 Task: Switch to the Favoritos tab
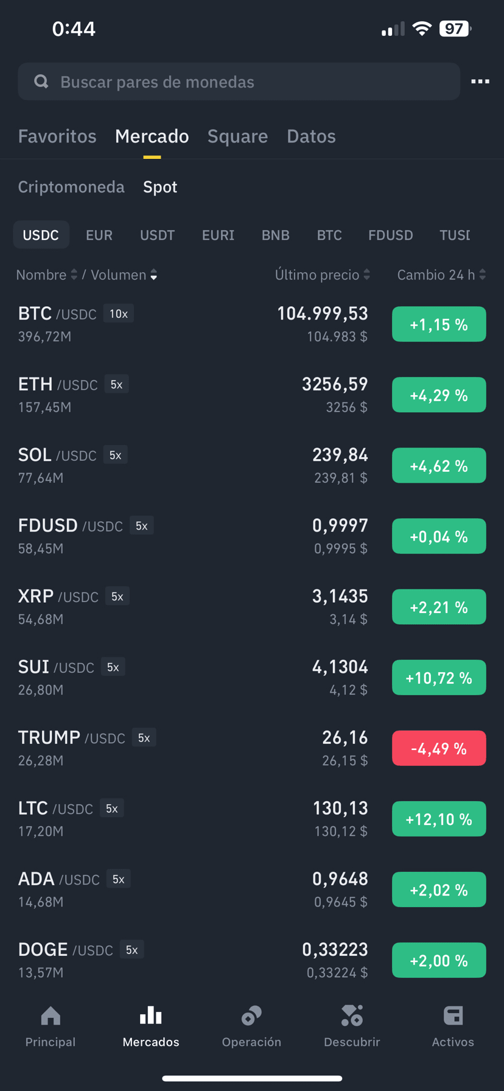click(57, 136)
